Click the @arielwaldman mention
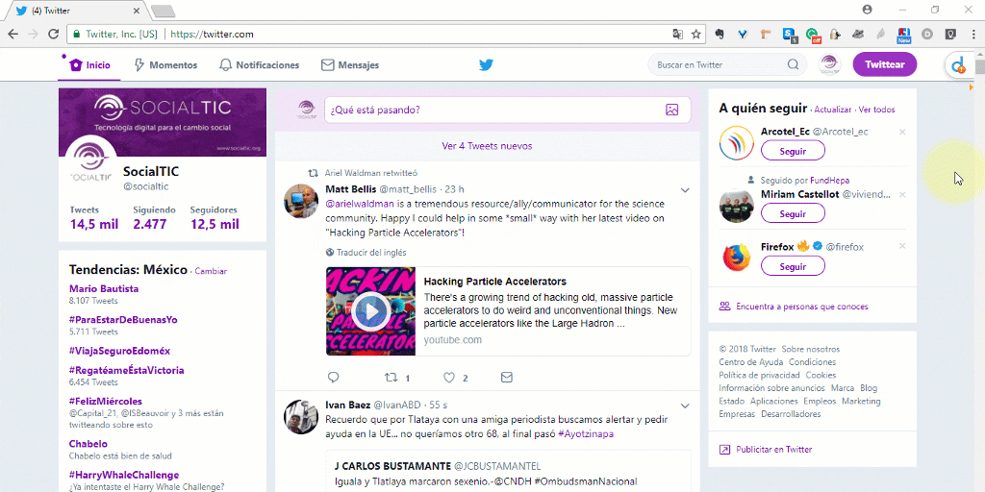985x492 pixels. [x=360, y=204]
